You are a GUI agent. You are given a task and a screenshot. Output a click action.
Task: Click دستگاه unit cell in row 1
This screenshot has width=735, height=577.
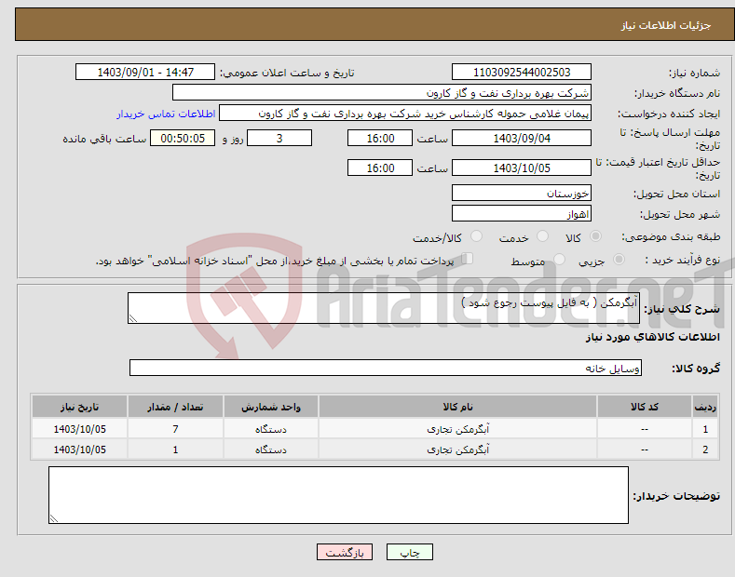click(270, 429)
